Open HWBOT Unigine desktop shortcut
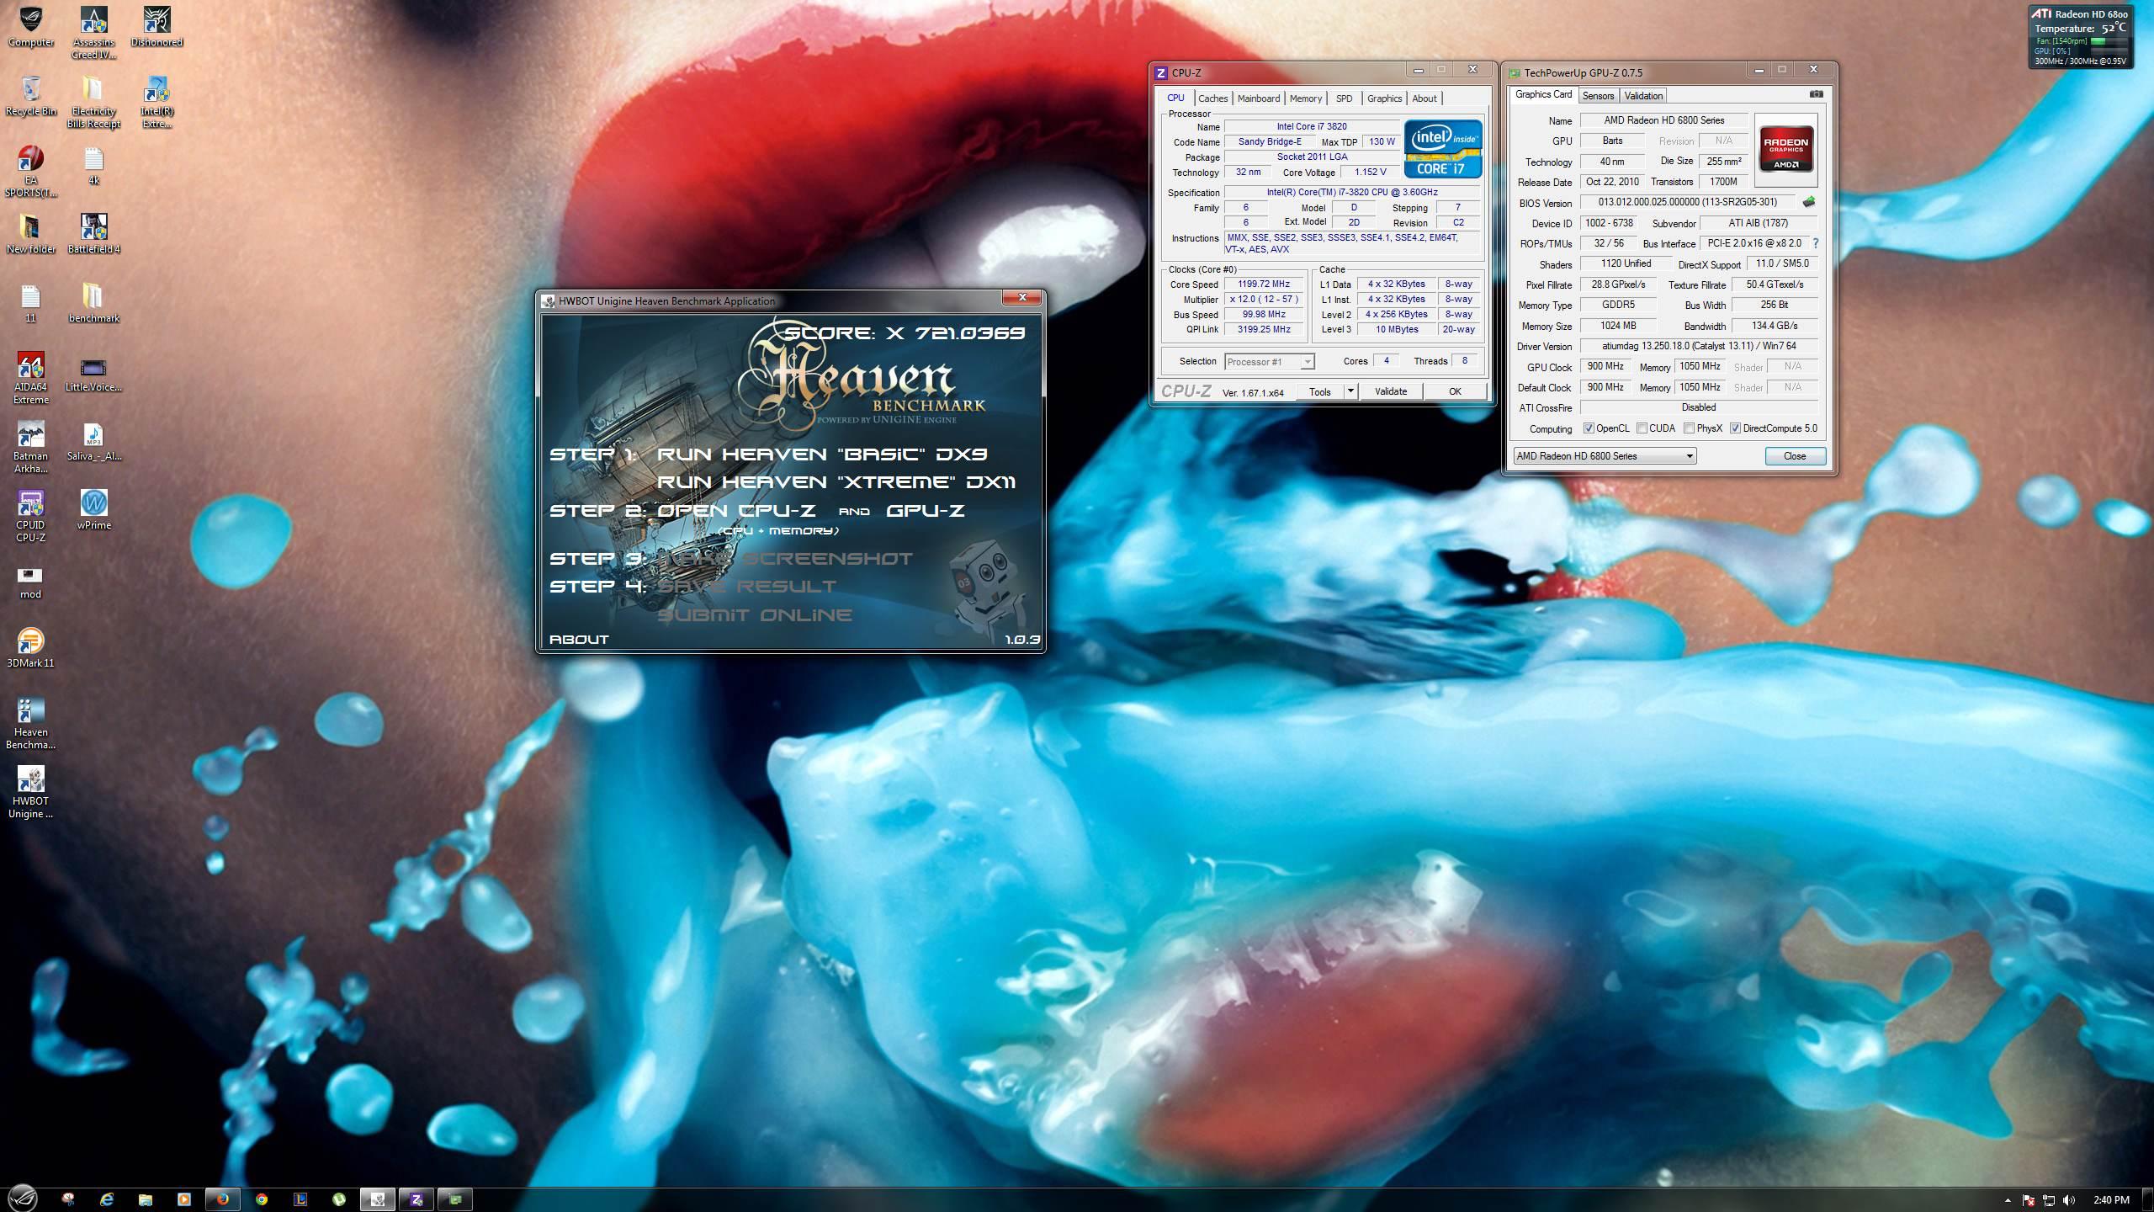 (31, 793)
